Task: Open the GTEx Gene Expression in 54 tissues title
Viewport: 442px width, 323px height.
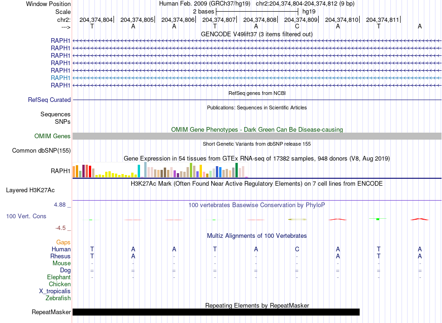Action: 257,159
